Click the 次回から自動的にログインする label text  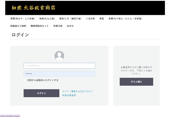pos(42,81)
